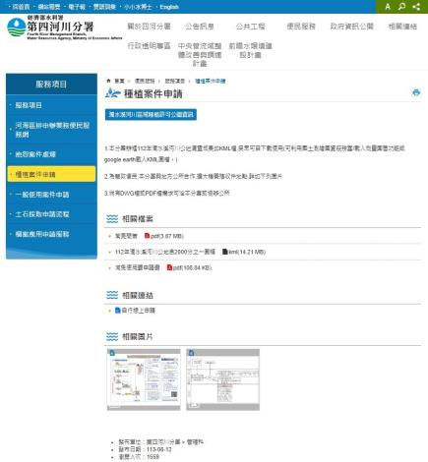Select highlighted 種植案件申請 in the sidebar
This screenshot has width=428, height=462.
click(x=51, y=174)
